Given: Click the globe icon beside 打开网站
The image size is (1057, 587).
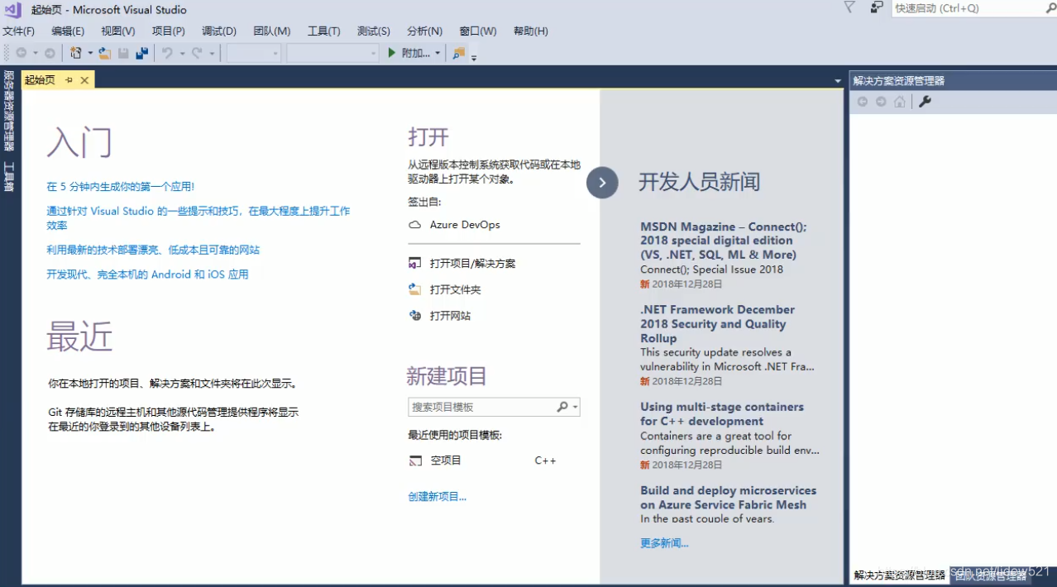Looking at the screenshot, I should (415, 316).
